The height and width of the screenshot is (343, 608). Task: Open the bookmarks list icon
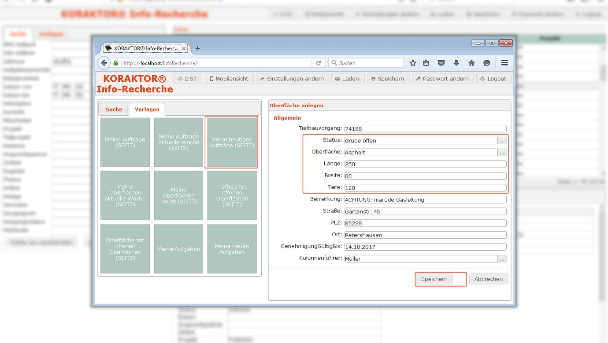[426, 63]
